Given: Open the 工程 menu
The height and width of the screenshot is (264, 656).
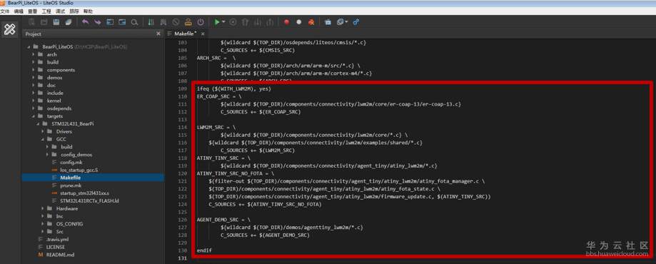Looking at the screenshot, I should (x=46, y=11).
